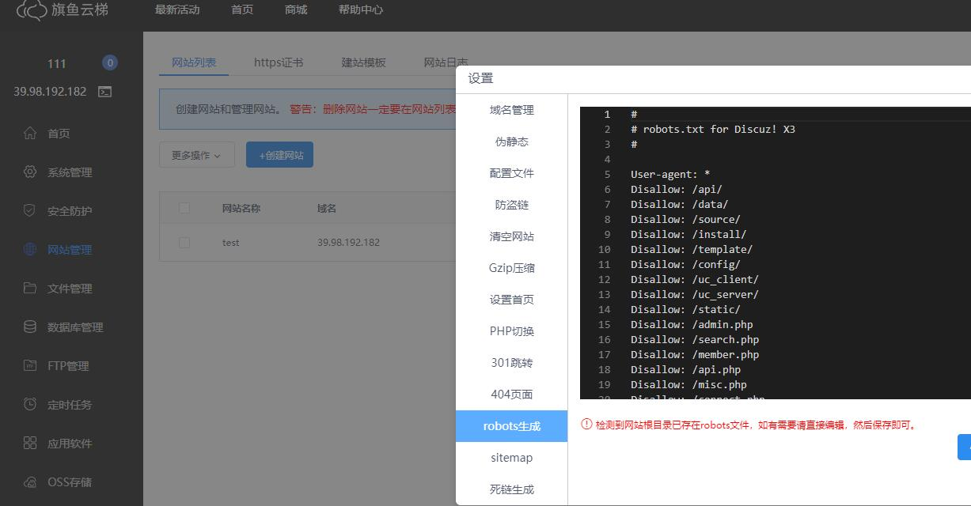Select 死链生成 in settings menu

pyautogui.click(x=512, y=489)
